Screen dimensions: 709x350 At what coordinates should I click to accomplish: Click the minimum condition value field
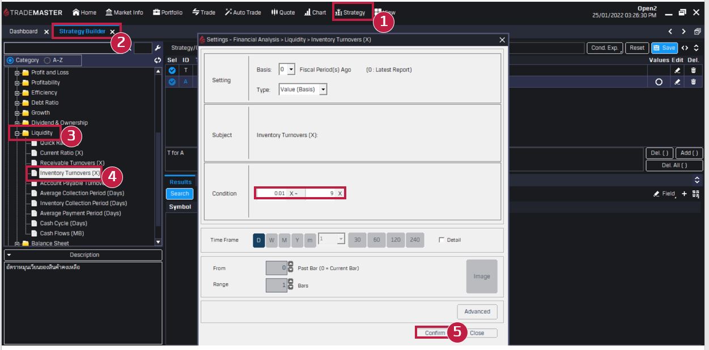tap(272, 194)
